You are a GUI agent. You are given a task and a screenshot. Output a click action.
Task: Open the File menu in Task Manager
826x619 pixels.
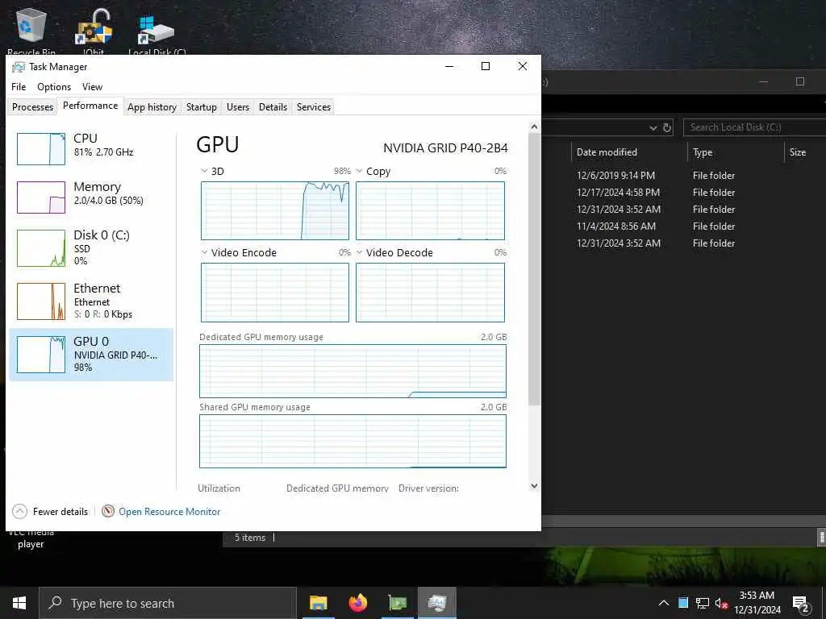click(19, 87)
